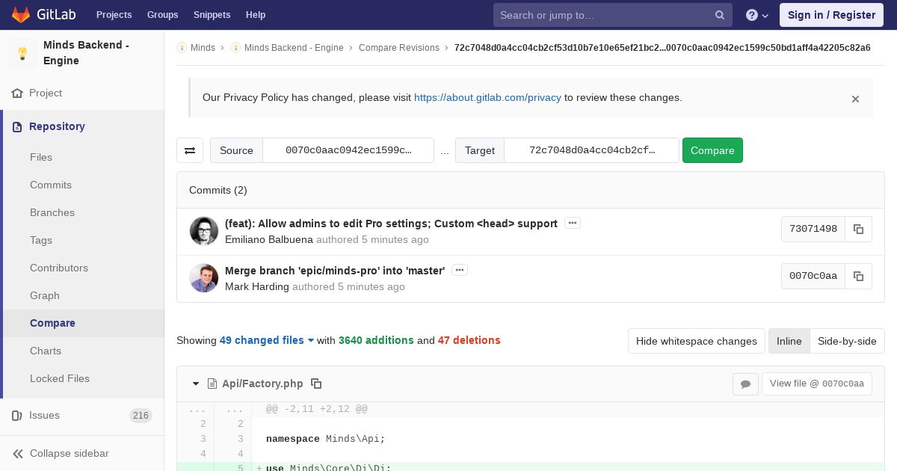This screenshot has height=471, width=897.
Task: Go to Files in Repository sidebar
Action: point(41,157)
